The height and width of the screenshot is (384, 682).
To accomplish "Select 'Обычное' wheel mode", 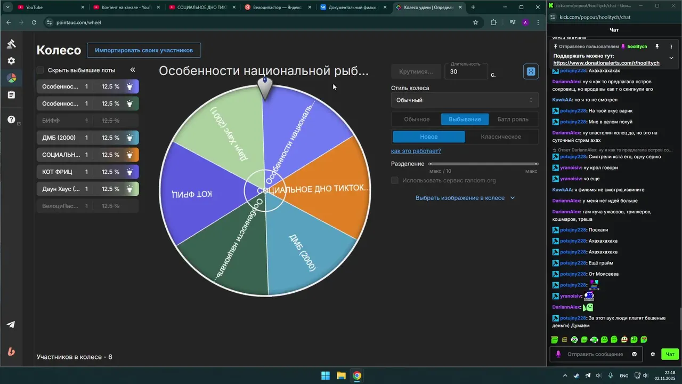I will 417,119.
